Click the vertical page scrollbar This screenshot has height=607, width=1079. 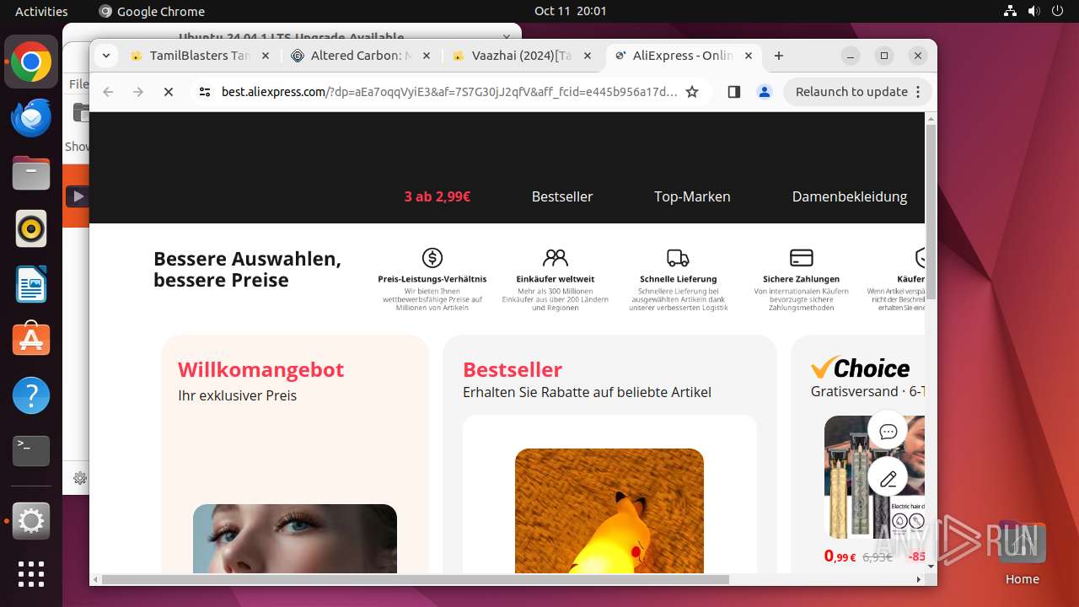pos(931,211)
